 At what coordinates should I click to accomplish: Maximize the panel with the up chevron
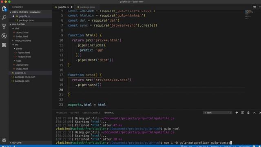coord(254,113)
